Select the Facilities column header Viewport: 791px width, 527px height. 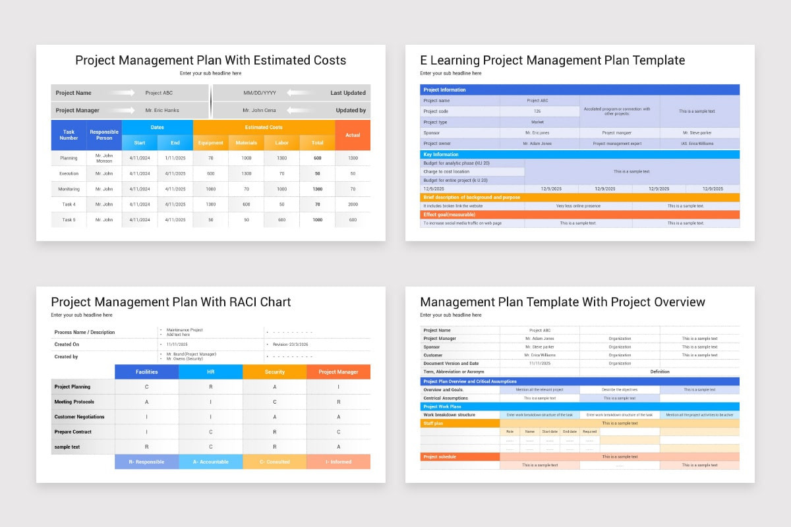146,372
